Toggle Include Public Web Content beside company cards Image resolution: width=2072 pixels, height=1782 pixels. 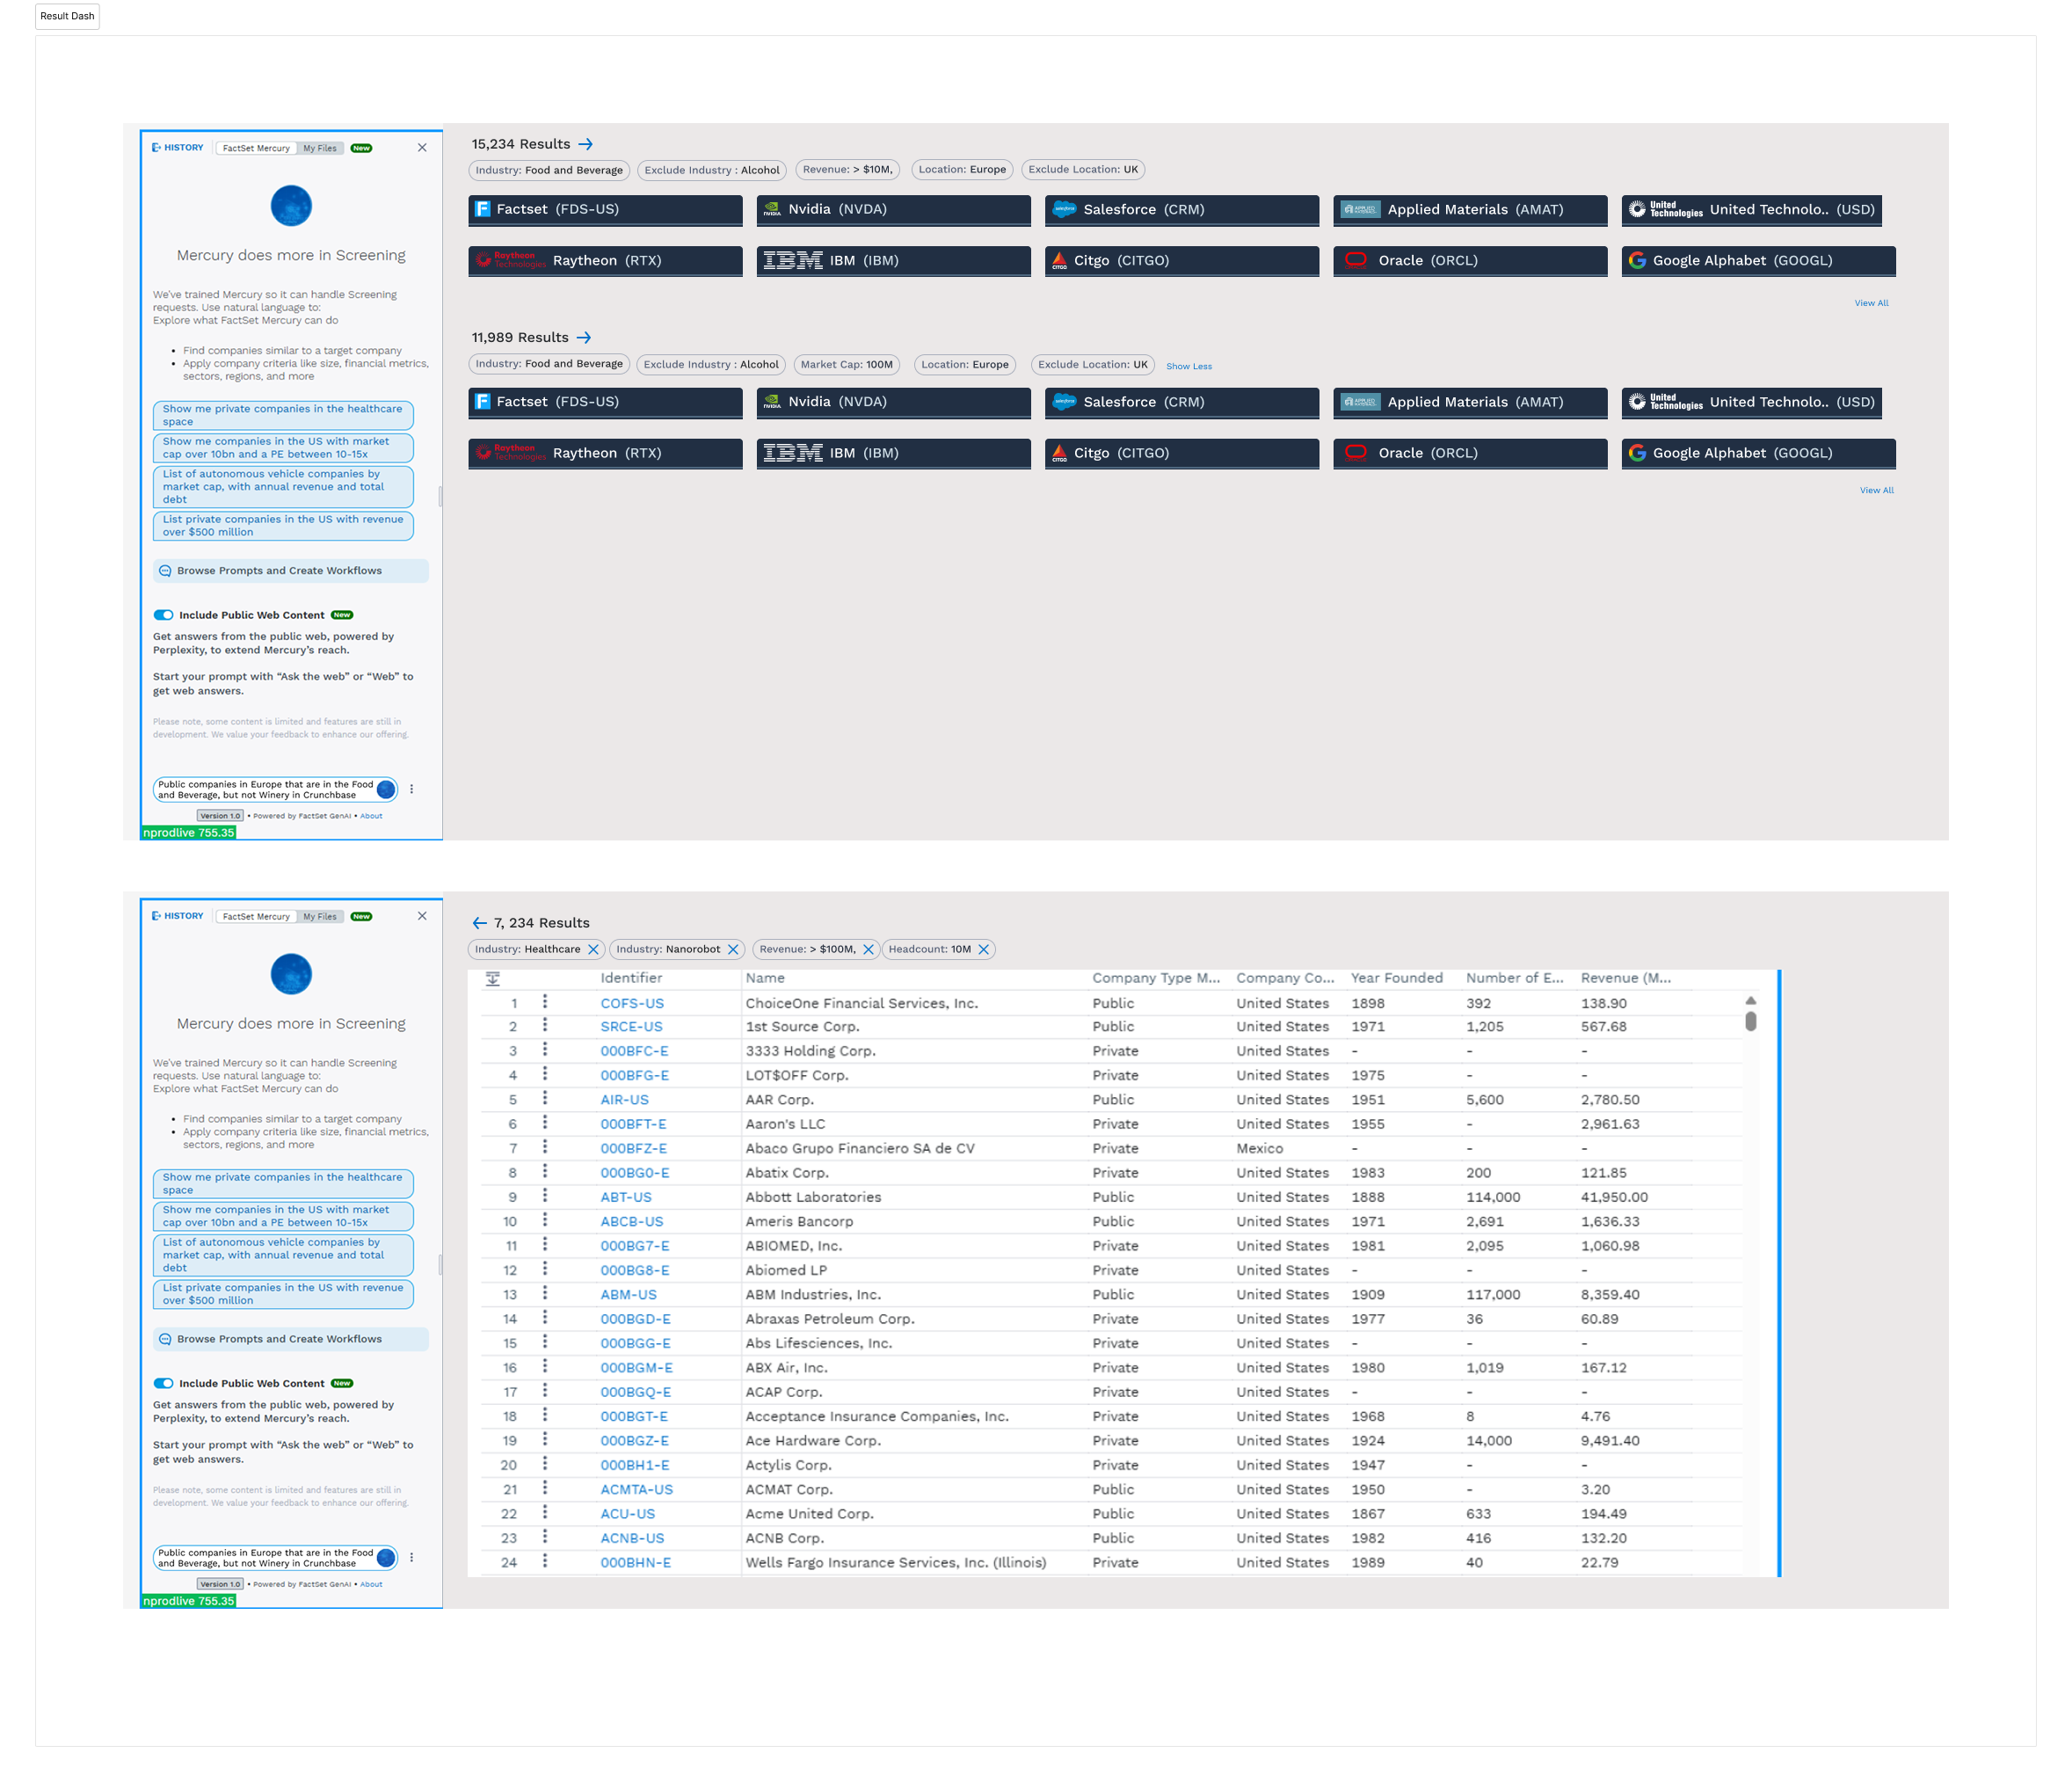(x=163, y=615)
